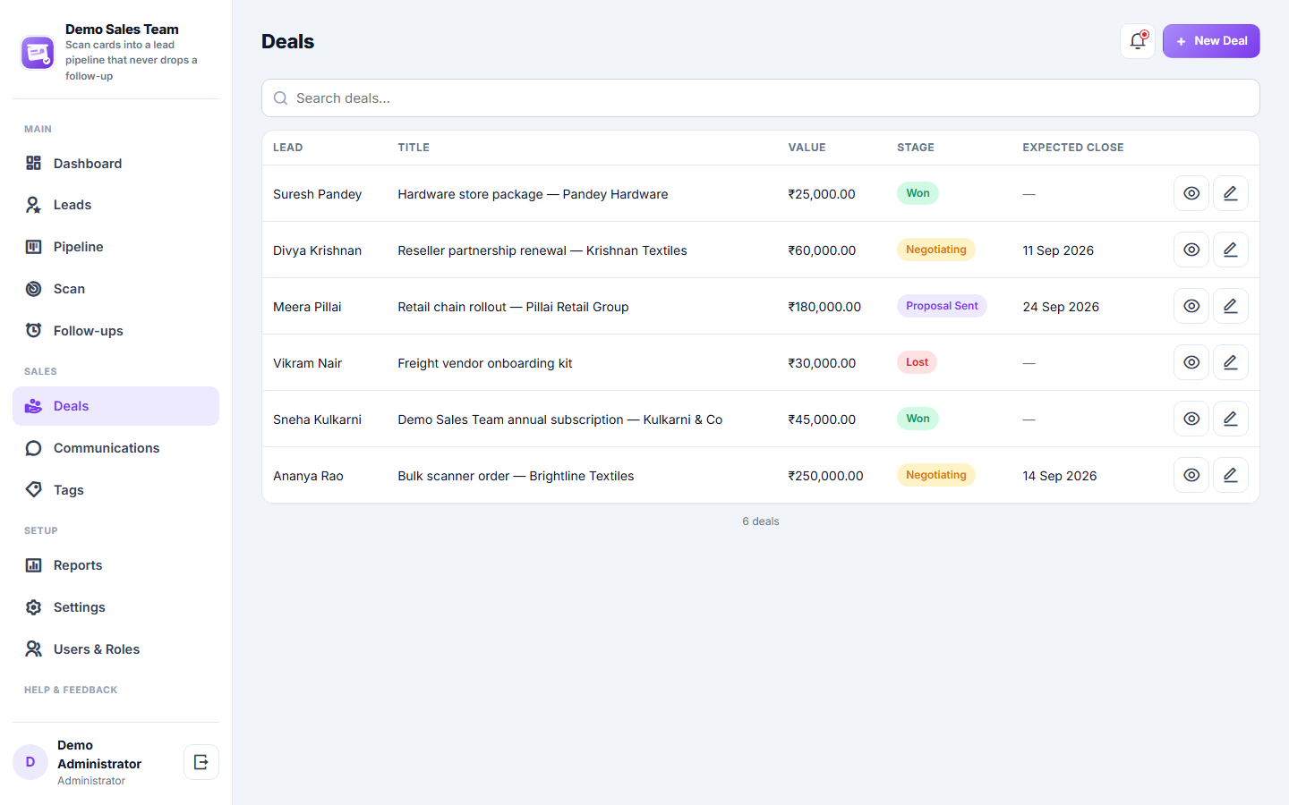Focus the Search deals field

(x=761, y=98)
